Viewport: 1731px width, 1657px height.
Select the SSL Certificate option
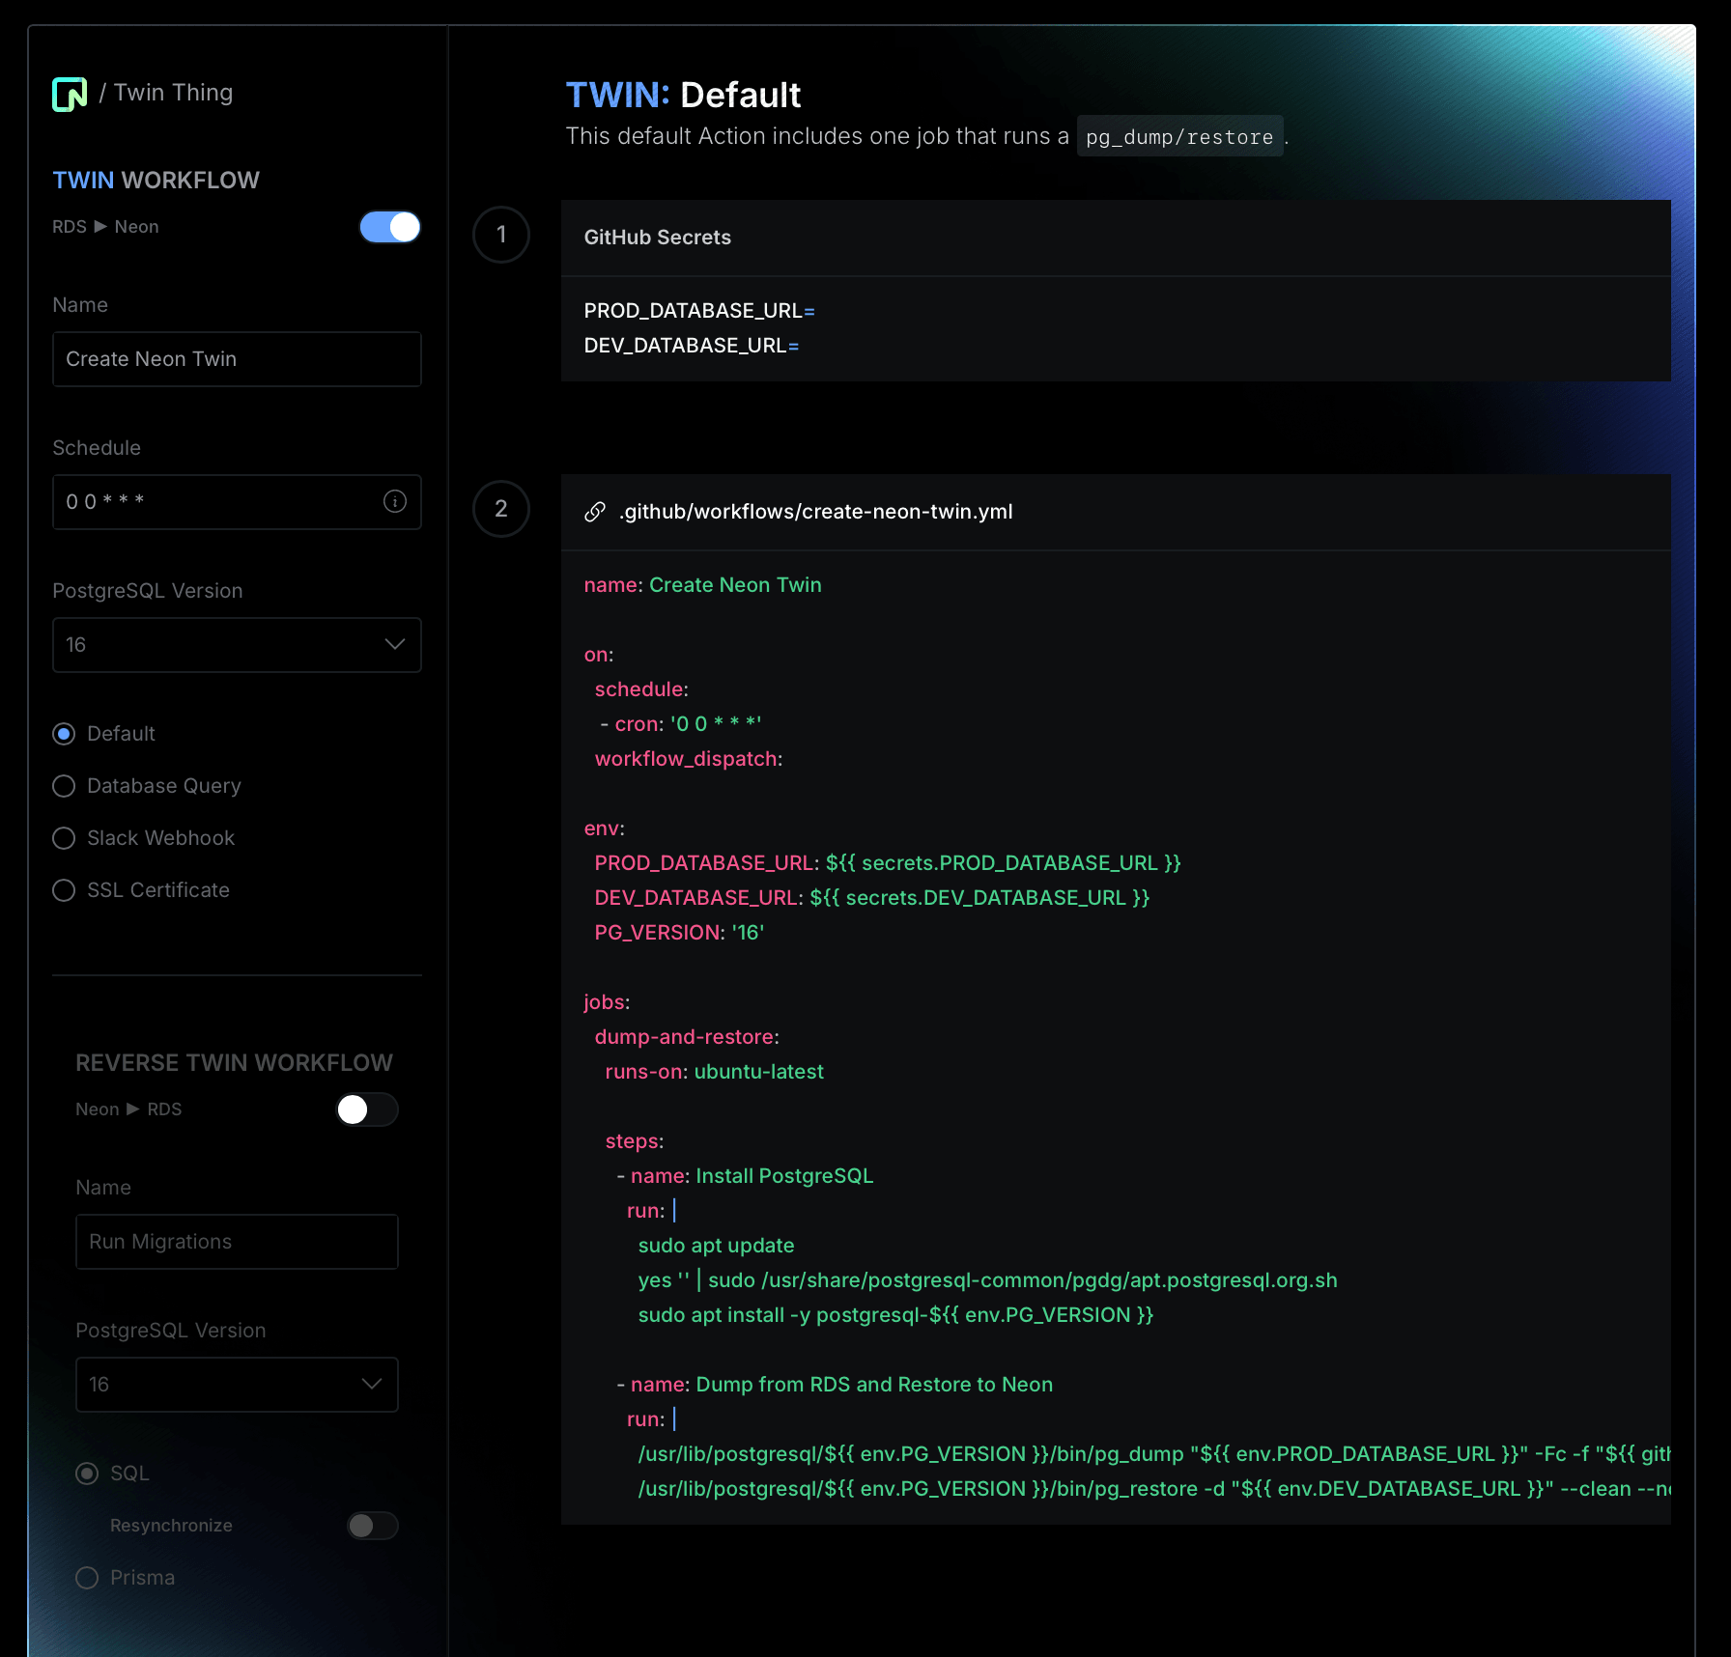point(64,890)
